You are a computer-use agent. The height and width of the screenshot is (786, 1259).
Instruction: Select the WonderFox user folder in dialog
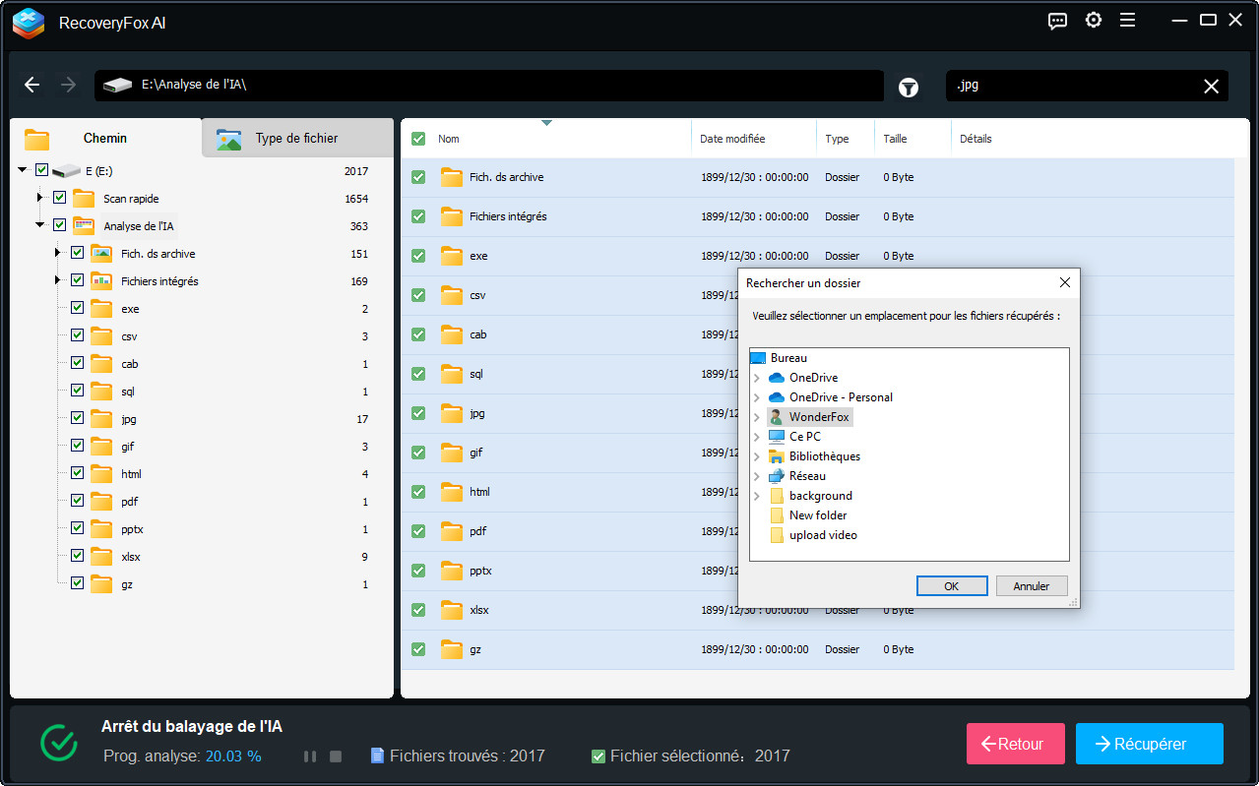[819, 417]
